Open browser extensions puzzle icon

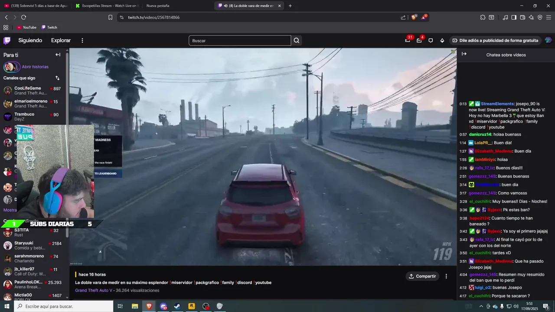[x=483, y=17]
